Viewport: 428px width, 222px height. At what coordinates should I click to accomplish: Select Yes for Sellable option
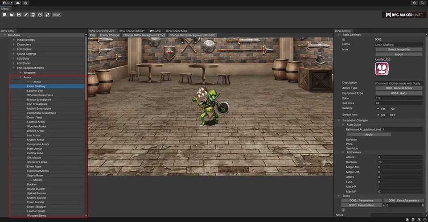click(x=379, y=108)
